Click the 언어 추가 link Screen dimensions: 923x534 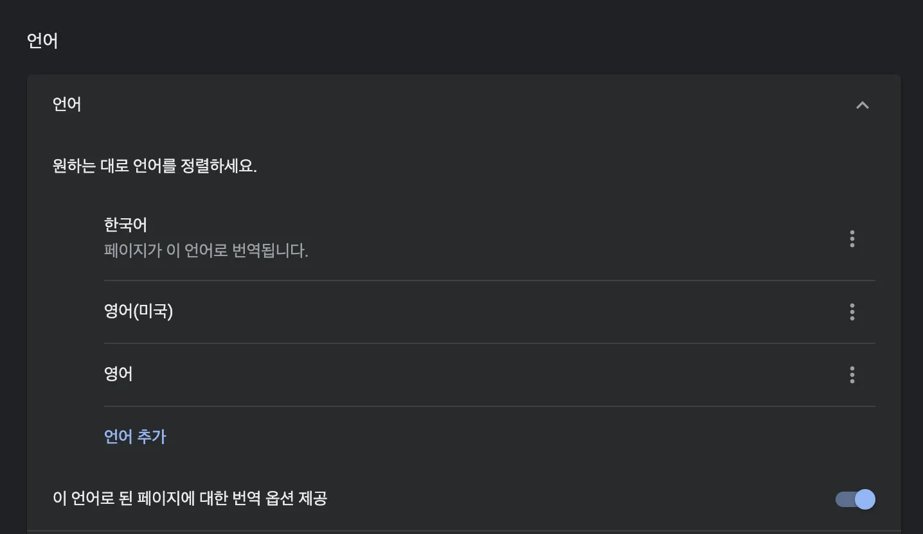[x=135, y=436]
